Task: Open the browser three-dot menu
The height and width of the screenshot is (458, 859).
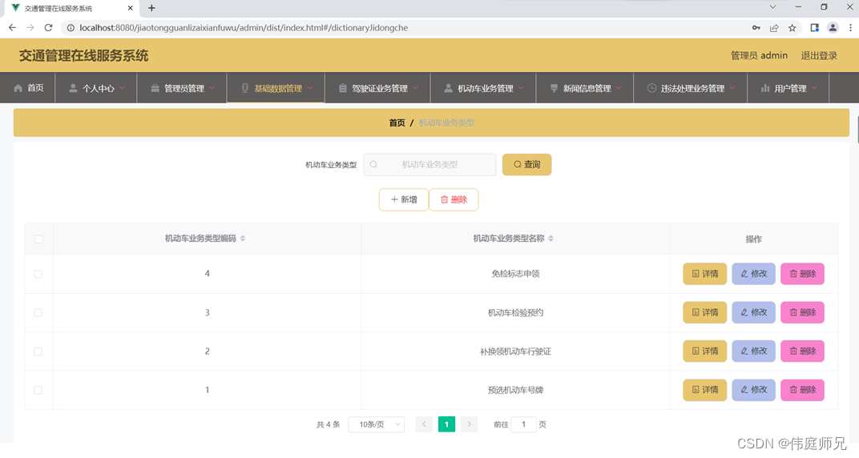Action: [850, 28]
